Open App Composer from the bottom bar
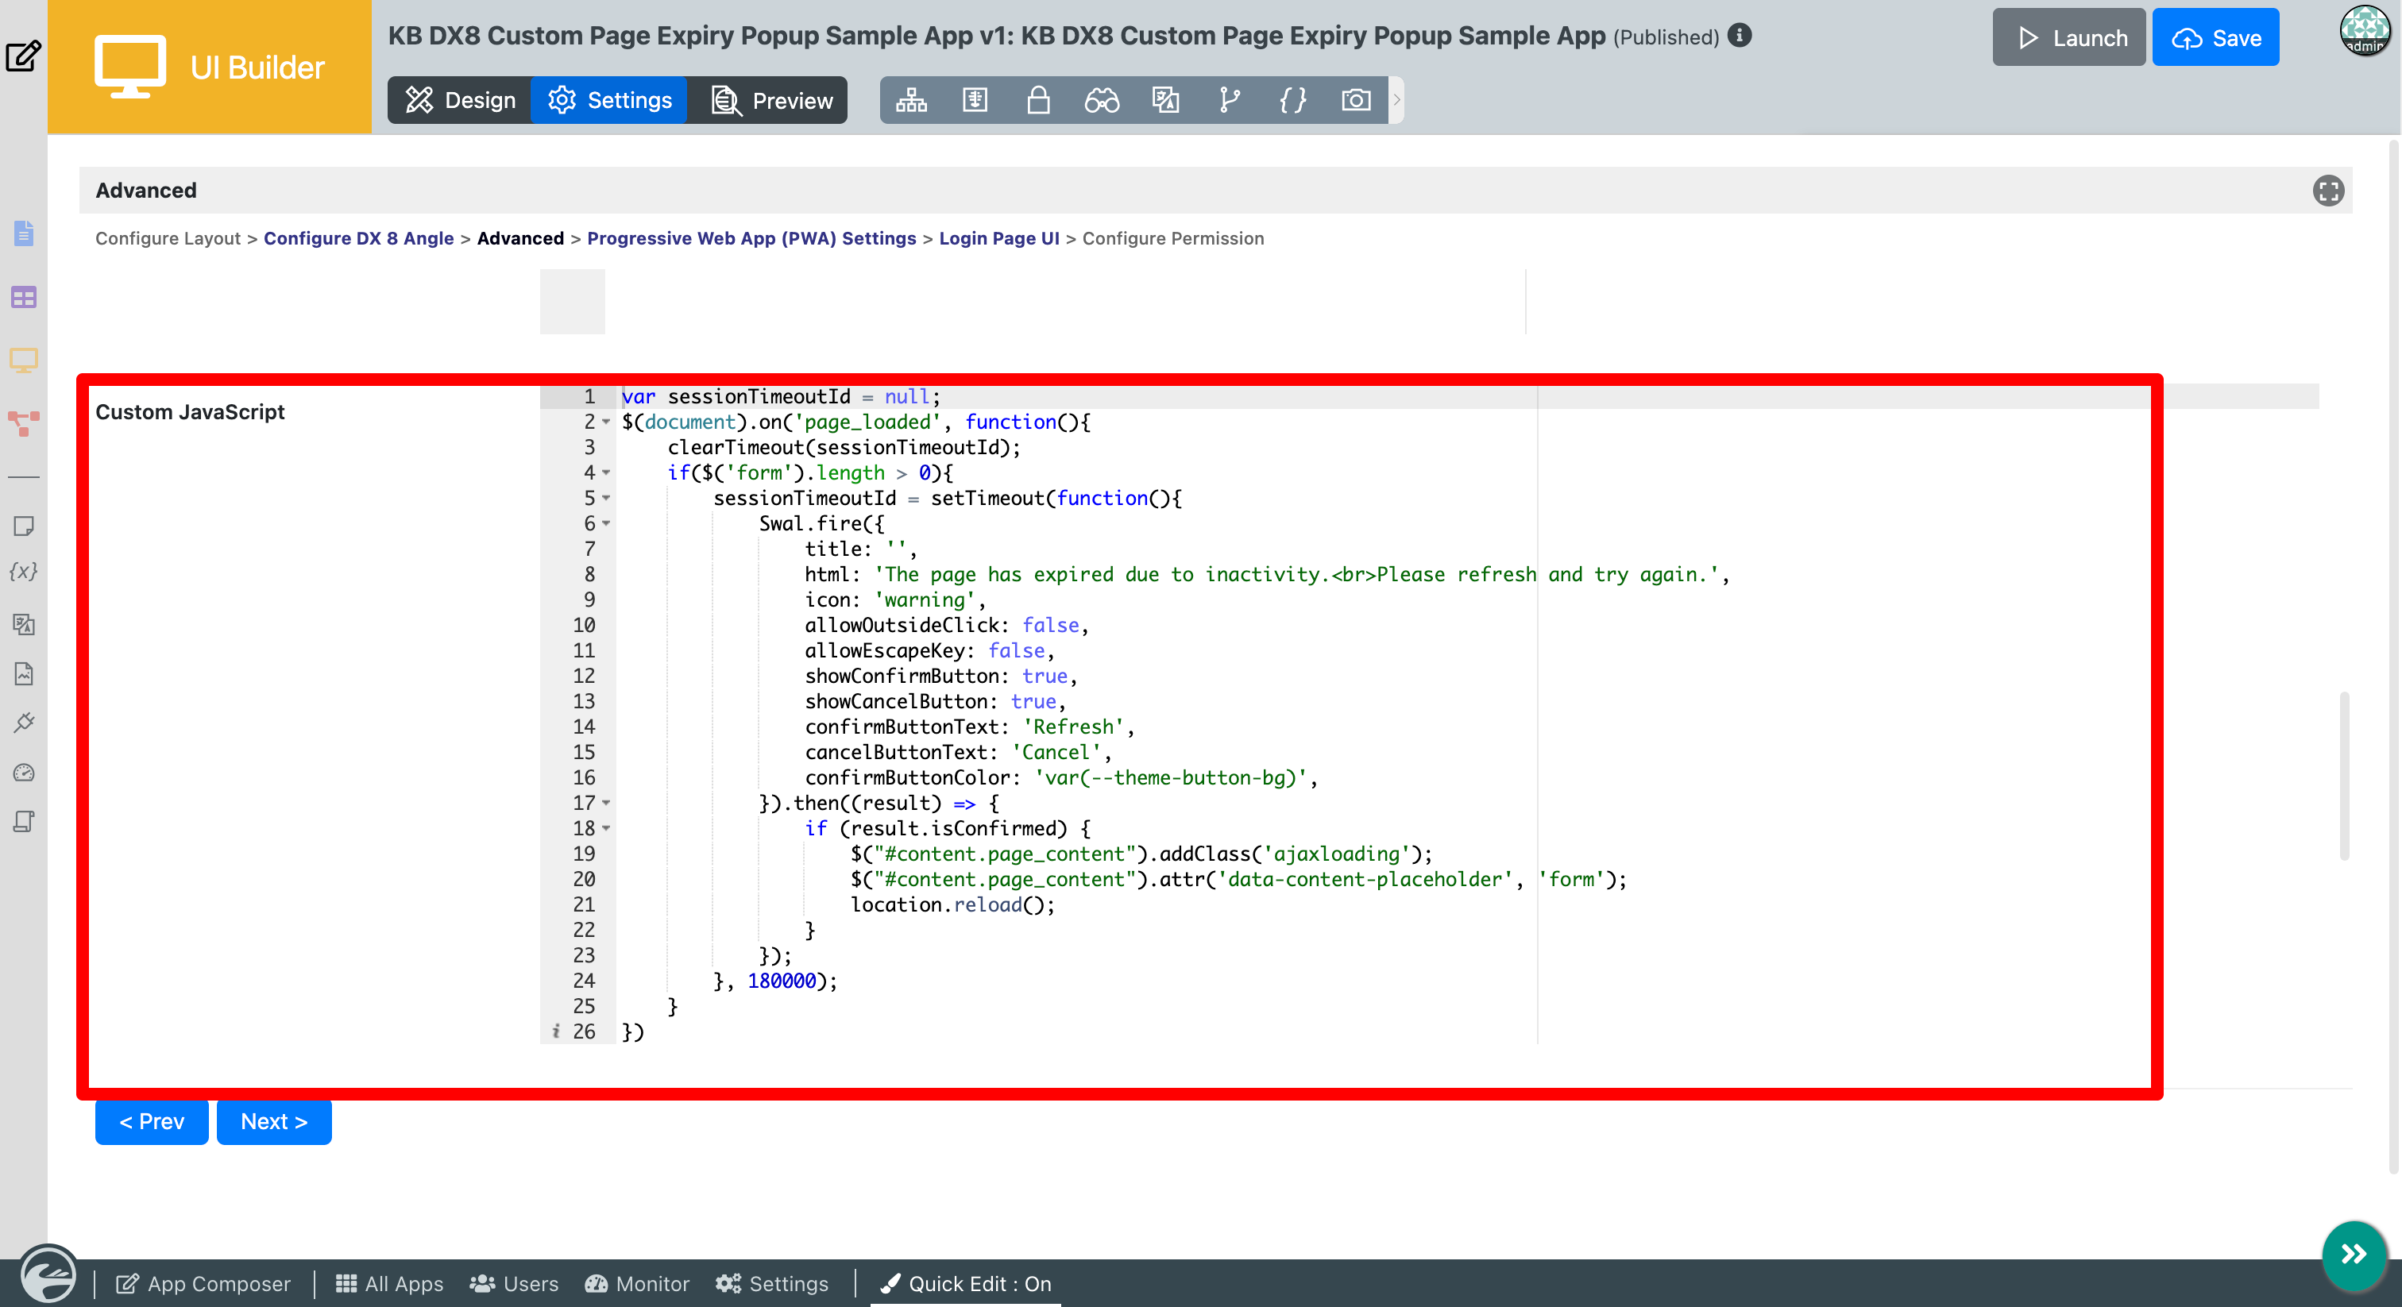 [203, 1284]
